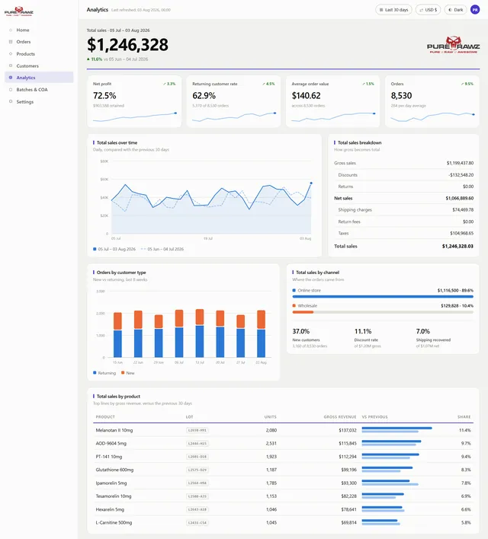Click the Home icon in the sidebar
The height and width of the screenshot is (539, 488).
11,30
